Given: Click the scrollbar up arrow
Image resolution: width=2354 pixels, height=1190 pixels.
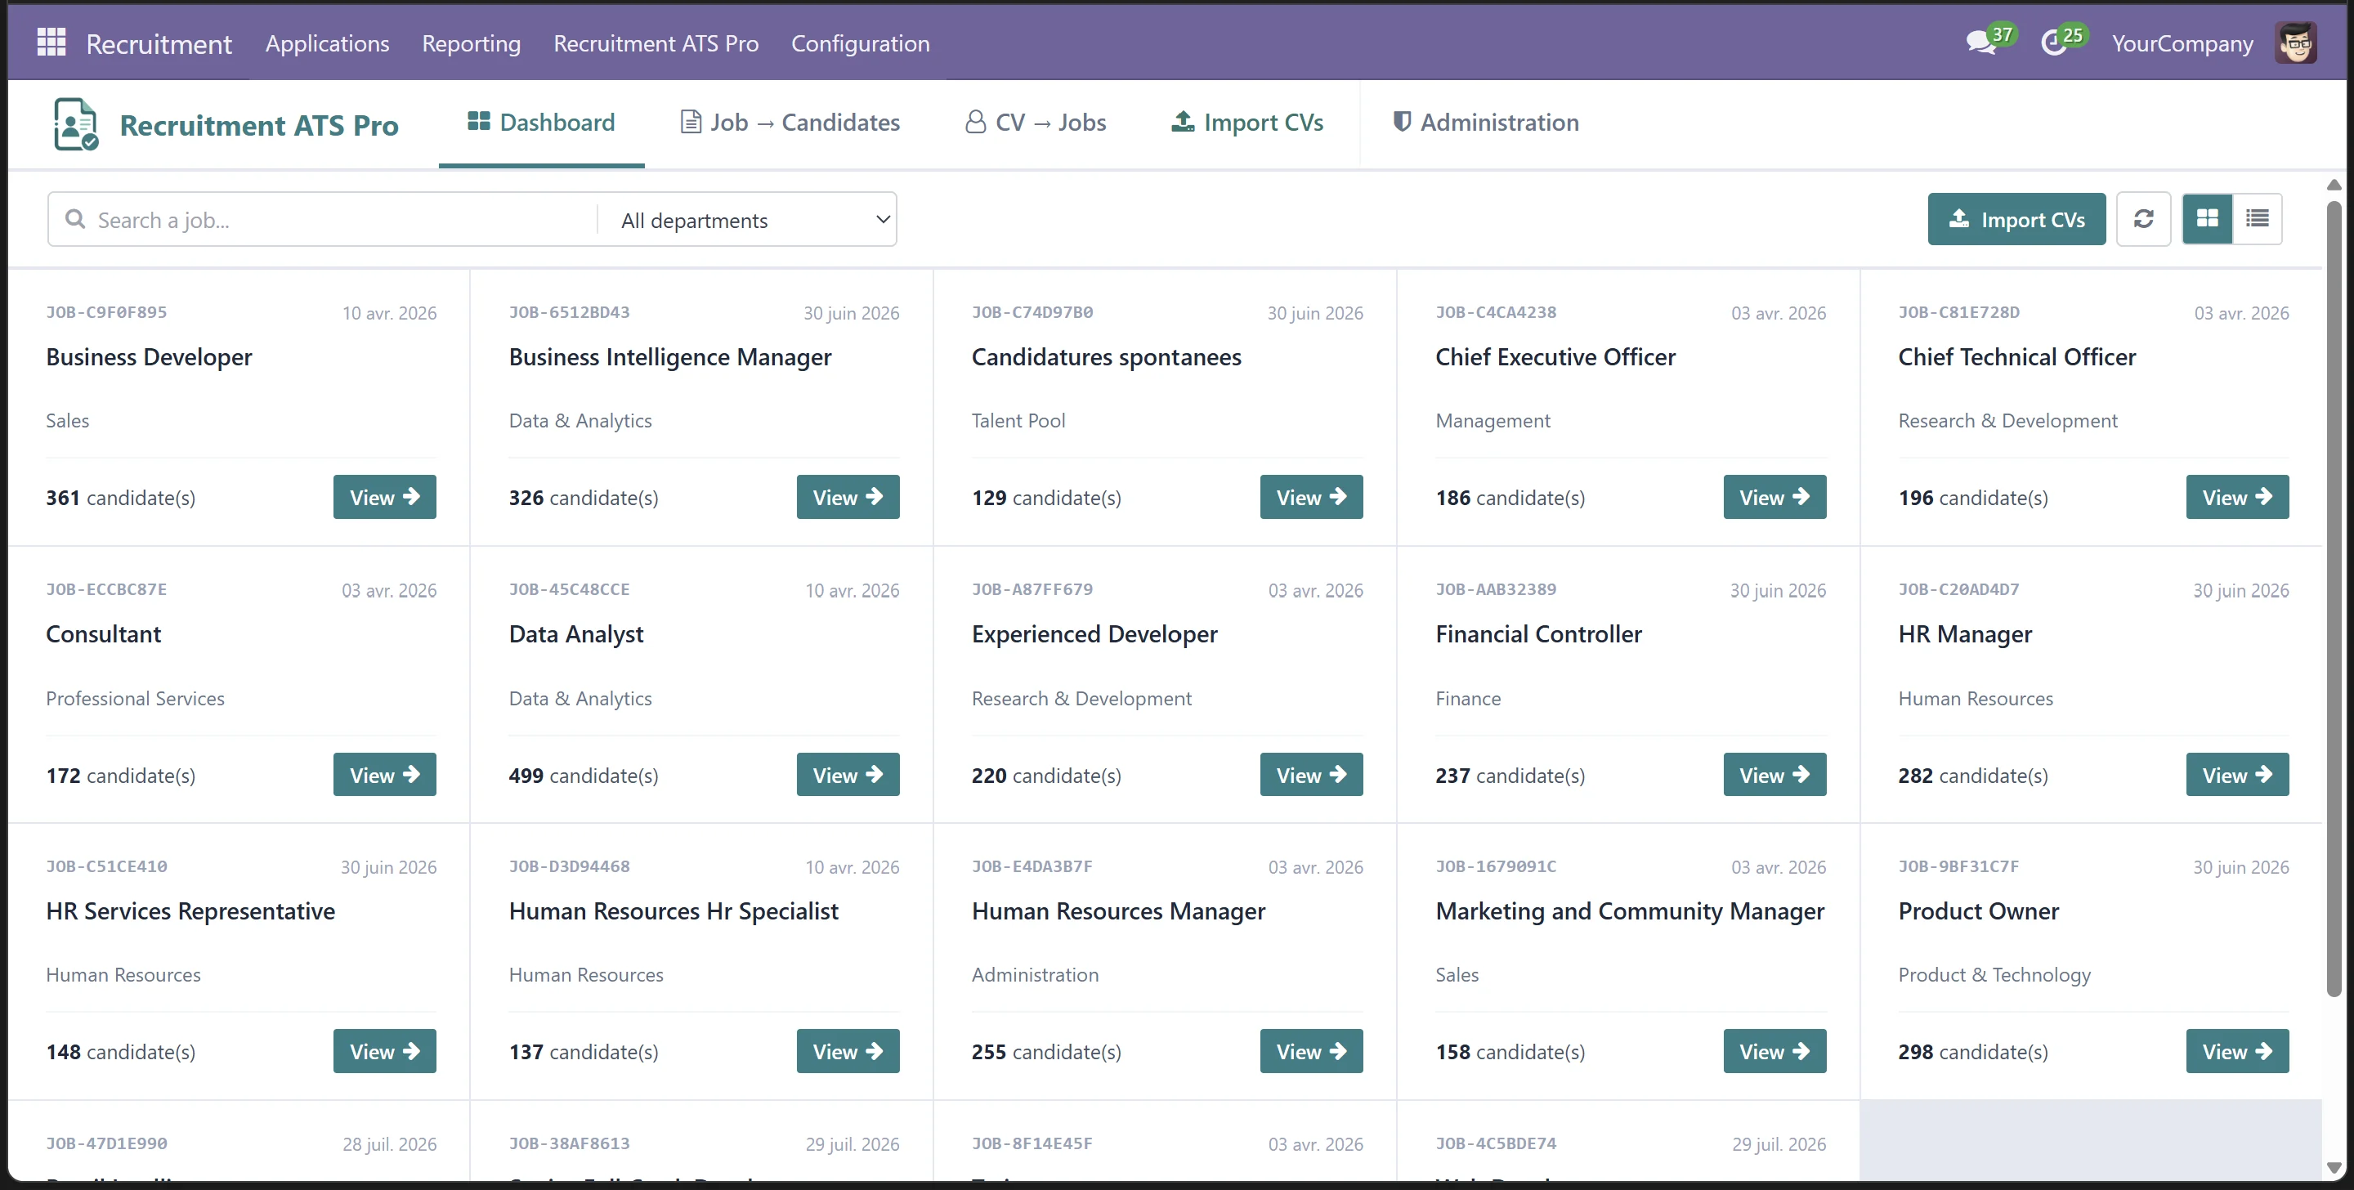Looking at the screenshot, I should 2333,185.
